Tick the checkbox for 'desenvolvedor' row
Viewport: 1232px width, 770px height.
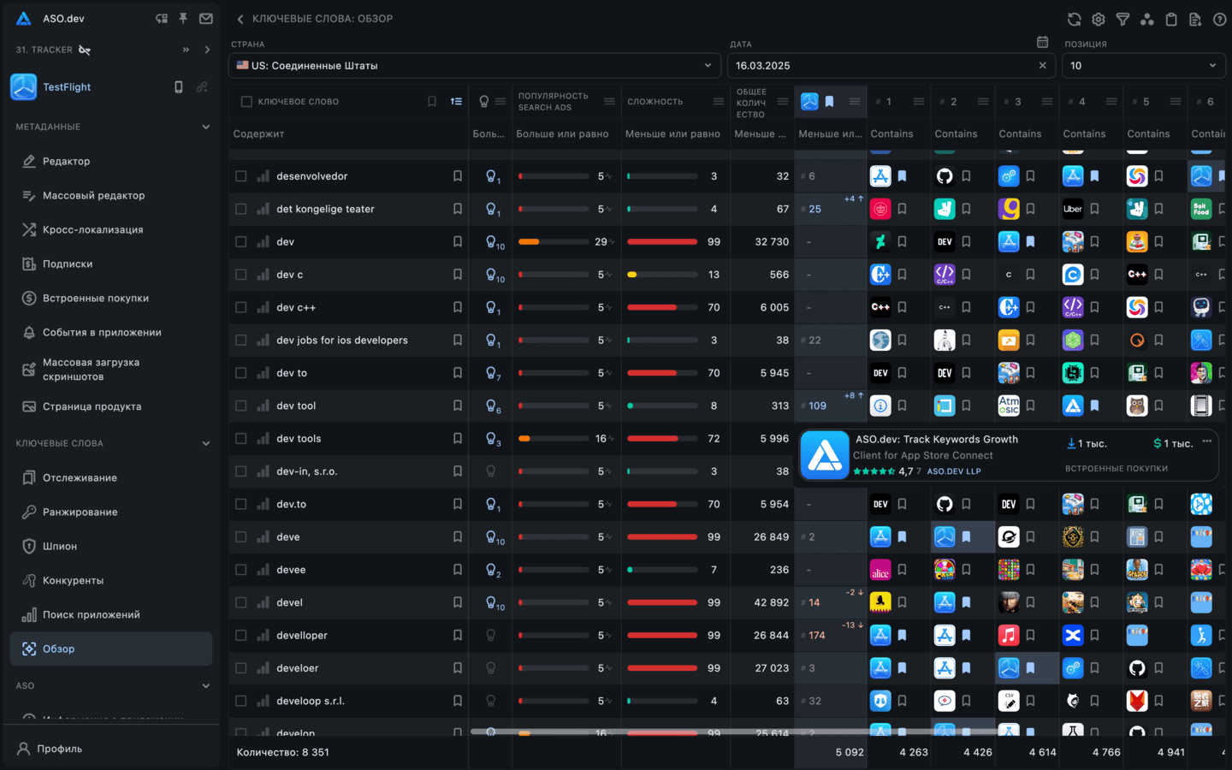coord(241,176)
